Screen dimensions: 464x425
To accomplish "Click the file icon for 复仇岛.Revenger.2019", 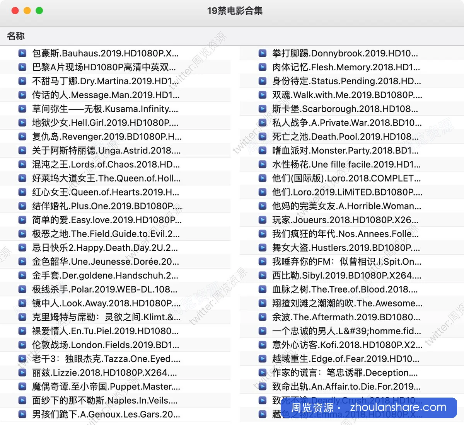I will (22, 137).
